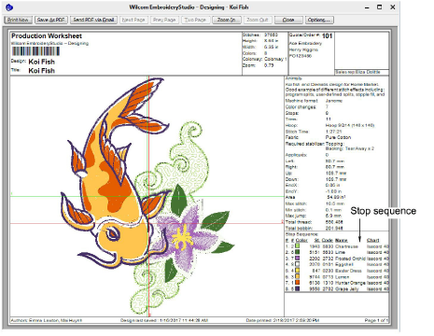Viewport: 434px width, 336px height.
Task: Minimize the Wilcom EmbroideryStudio window
Action: 367,7
